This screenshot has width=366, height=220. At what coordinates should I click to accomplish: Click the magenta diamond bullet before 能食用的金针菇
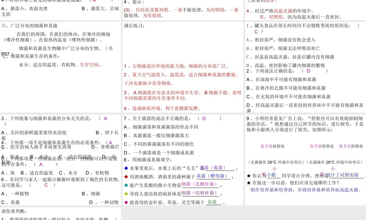126,202
